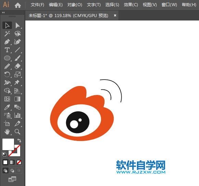Enable Draw Behind mode
The width and height of the screenshot is (199, 186).
click(x=12, y=171)
